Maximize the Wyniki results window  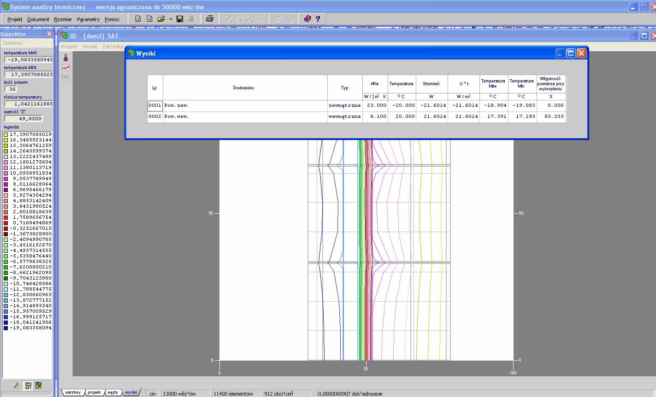click(571, 53)
